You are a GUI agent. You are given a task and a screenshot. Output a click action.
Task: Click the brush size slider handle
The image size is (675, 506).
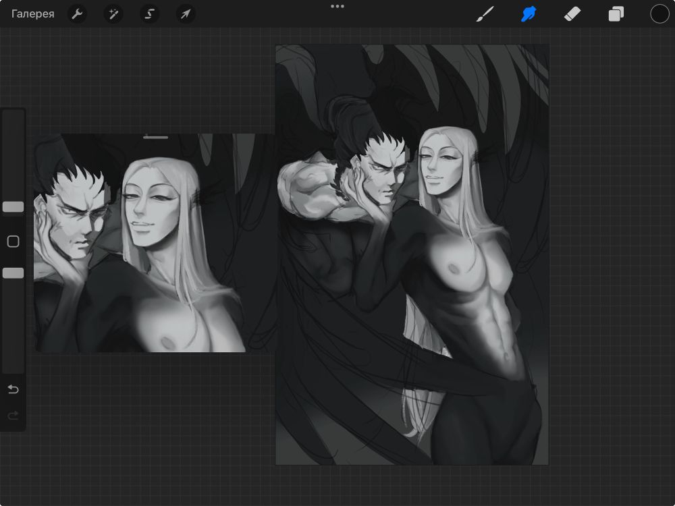click(13, 207)
